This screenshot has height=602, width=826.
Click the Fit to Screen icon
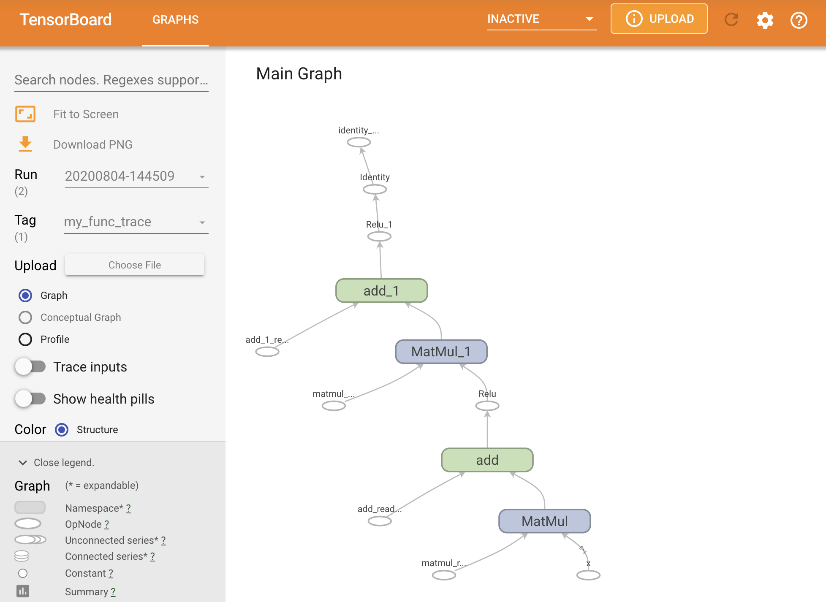[x=26, y=114]
